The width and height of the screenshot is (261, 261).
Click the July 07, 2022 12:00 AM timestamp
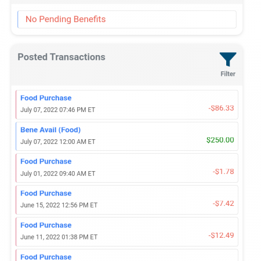pos(58,142)
